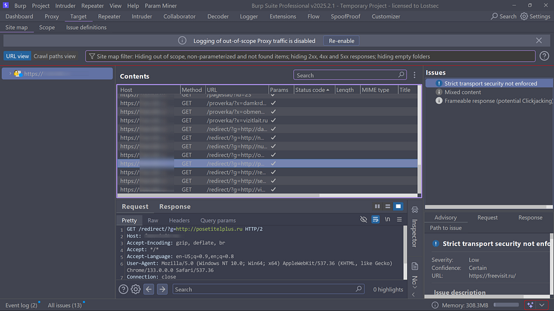This screenshot has height=311, width=554.
Task: Open Inspector panel settings icon
Action: [415, 209]
